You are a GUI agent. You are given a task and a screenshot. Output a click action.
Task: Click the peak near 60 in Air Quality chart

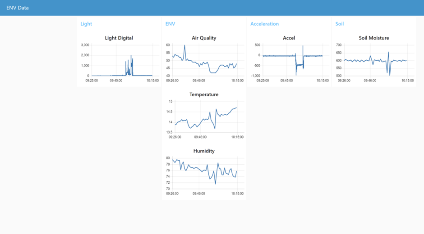pyautogui.click(x=184, y=45)
